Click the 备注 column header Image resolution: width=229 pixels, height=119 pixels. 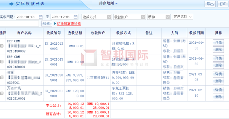pyautogui.click(x=149, y=33)
